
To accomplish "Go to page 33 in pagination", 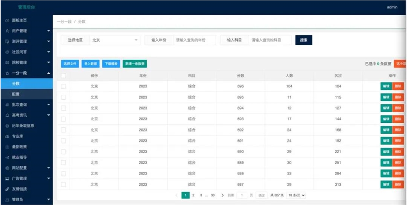I will point(212,195).
